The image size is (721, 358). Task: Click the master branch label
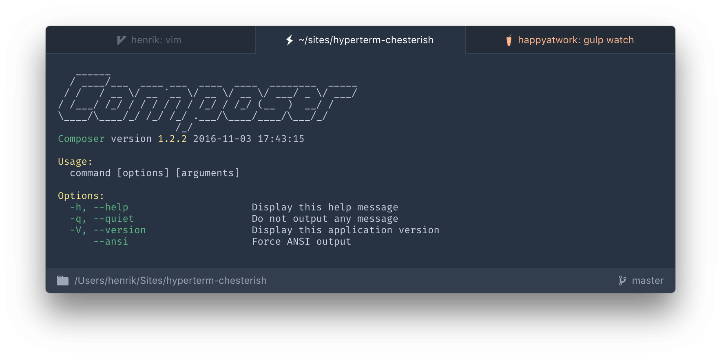coord(648,281)
